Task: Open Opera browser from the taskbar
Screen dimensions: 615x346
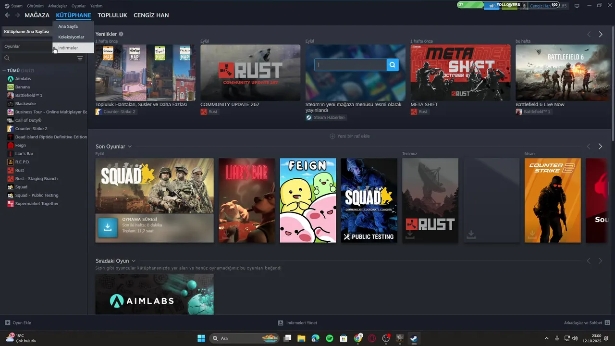Action: [372, 338]
